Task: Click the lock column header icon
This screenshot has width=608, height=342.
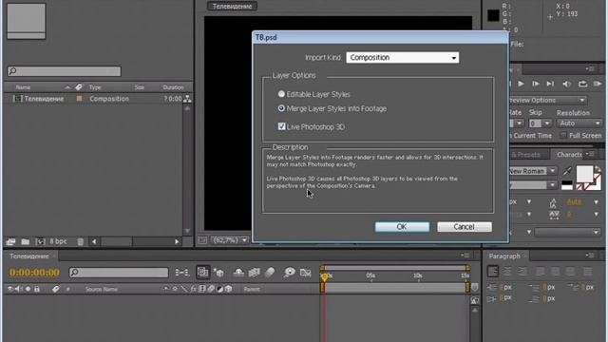Action: (x=37, y=289)
